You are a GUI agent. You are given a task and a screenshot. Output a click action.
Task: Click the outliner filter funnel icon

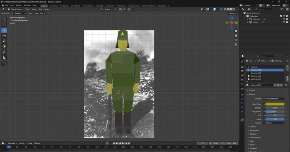click(x=282, y=9)
